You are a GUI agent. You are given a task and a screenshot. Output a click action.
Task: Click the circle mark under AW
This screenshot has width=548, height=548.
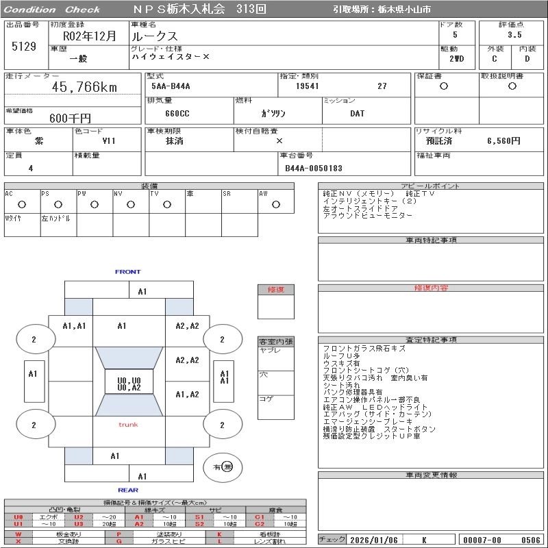(276, 204)
